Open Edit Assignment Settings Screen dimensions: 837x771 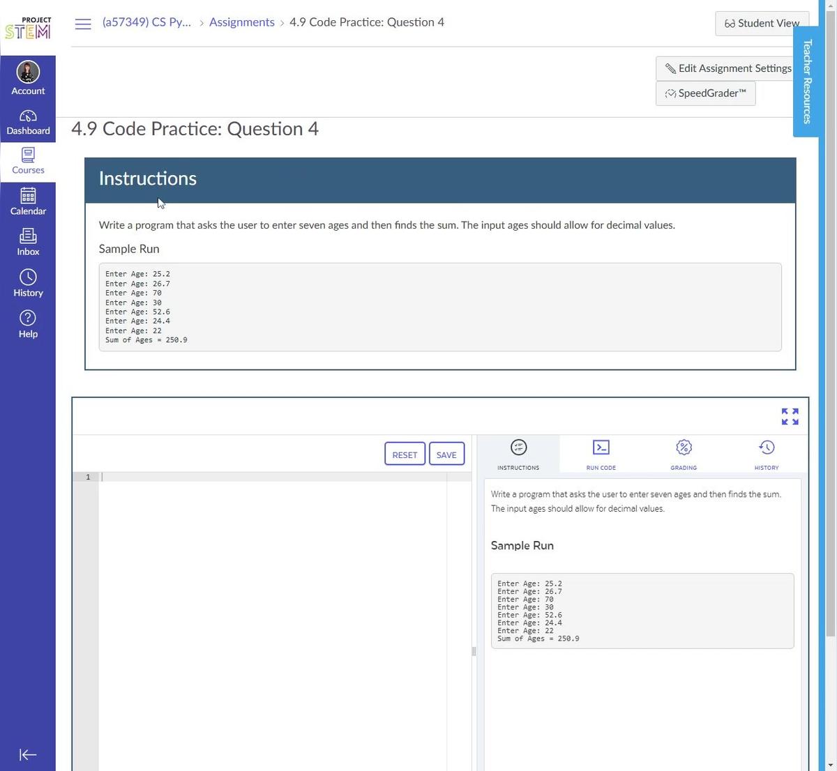727,68
